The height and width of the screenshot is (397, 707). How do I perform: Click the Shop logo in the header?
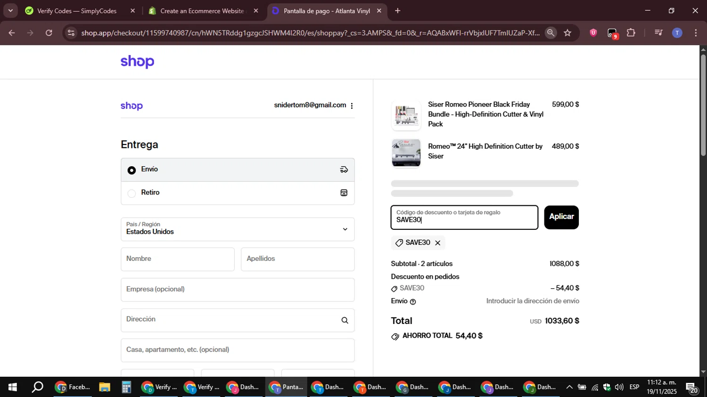137,62
